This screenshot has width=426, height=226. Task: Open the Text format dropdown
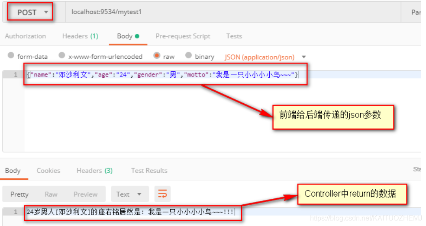129,194
